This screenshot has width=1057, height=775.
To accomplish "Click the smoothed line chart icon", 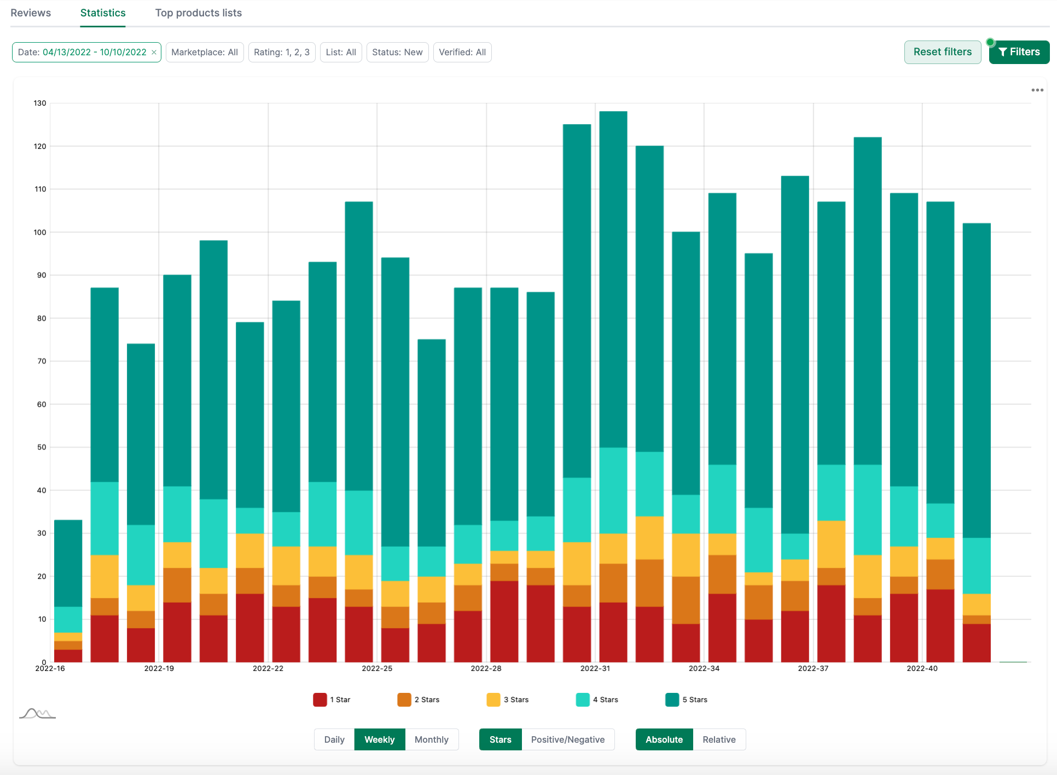I will coord(37,713).
